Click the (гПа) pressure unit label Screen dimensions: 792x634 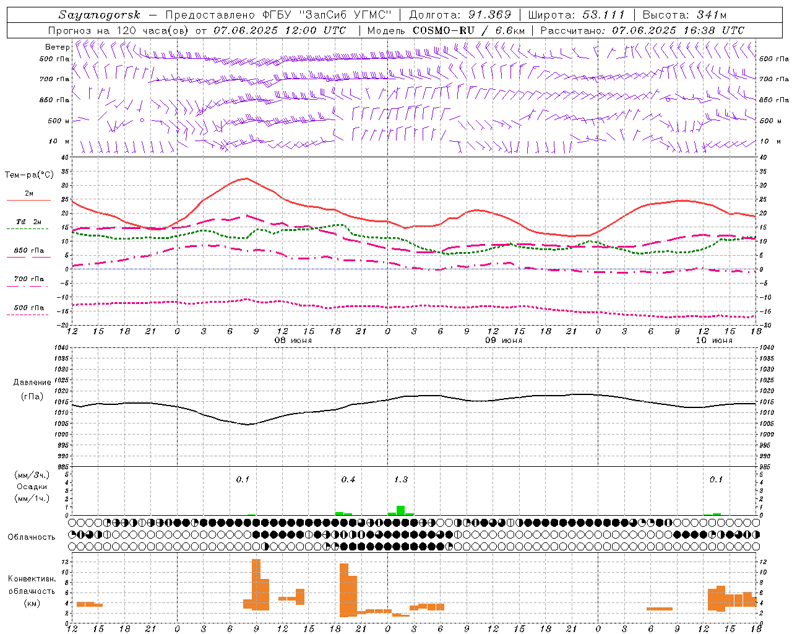click(x=32, y=396)
